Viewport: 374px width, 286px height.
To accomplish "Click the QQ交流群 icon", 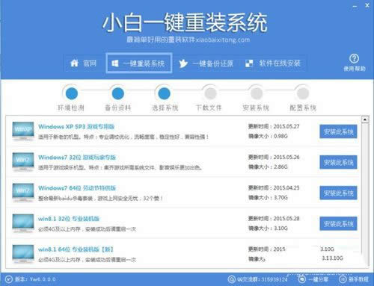I will (x=232, y=279).
